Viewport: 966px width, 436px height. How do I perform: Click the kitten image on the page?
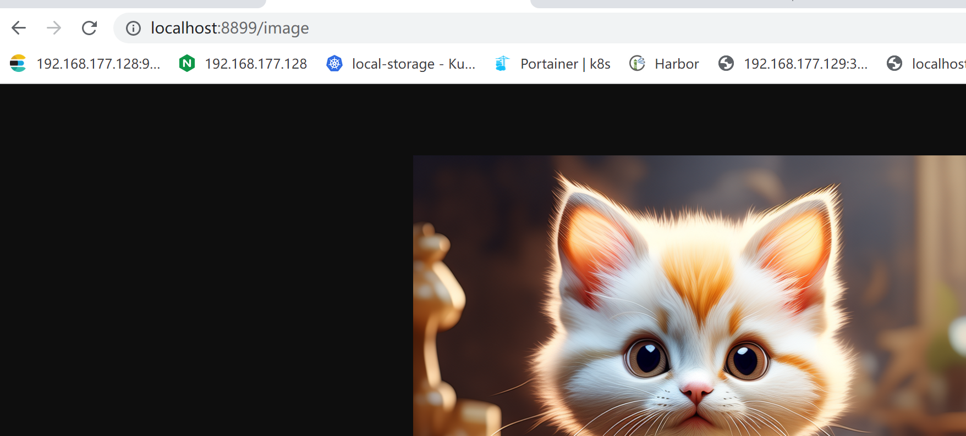[x=689, y=296]
